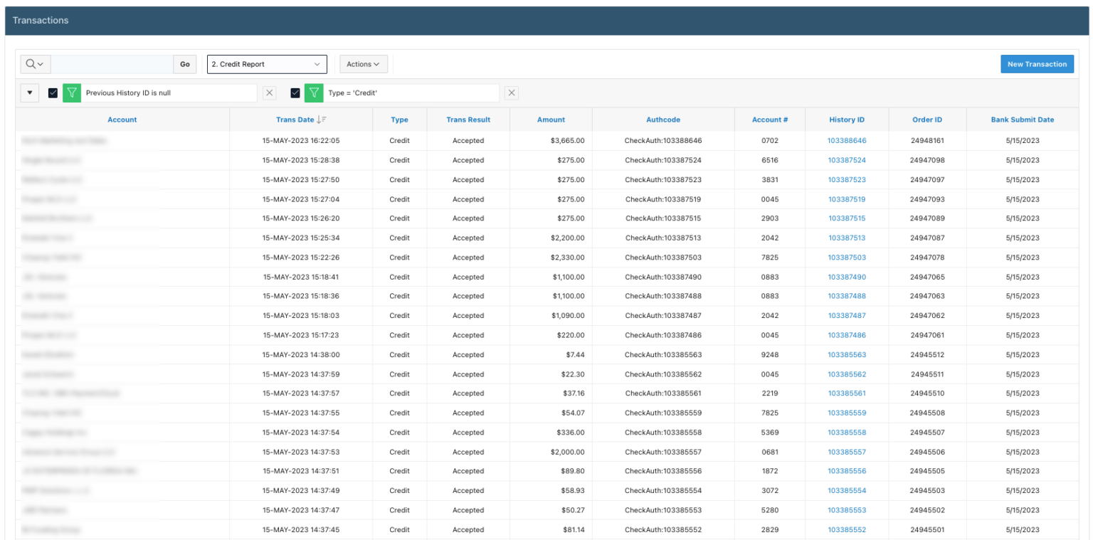Screen dimensions: 1093x540
Task: Open History ID link 103388646
Action: click(847, 141)
